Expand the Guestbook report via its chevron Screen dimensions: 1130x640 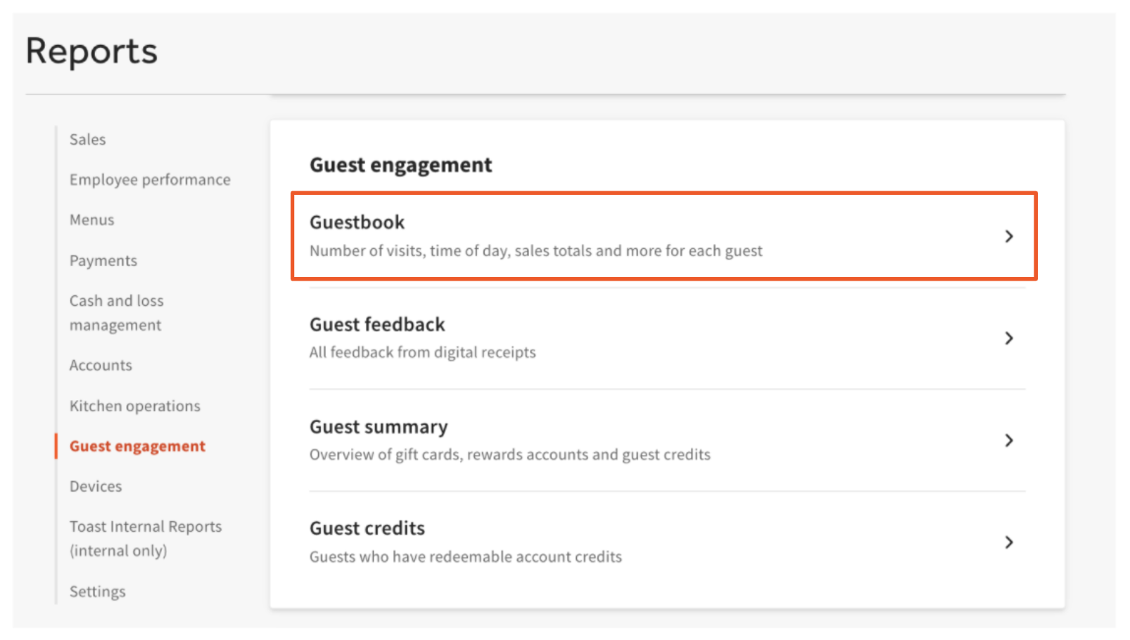pyautogui.click(x=1010, y=236)
